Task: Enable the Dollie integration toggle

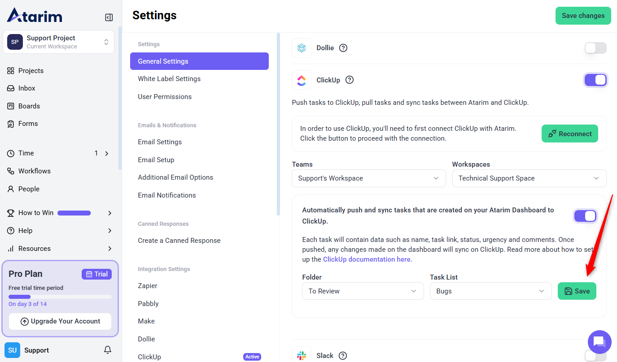Action: (595, 48)
